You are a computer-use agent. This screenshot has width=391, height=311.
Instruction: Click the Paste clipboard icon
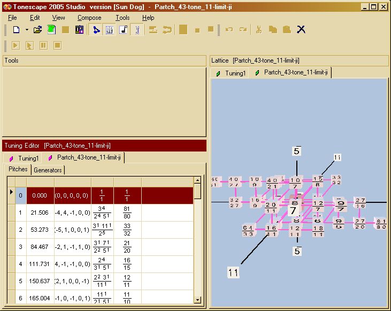287,29
